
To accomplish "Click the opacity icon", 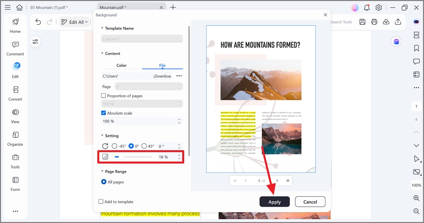I will point(105,157).
